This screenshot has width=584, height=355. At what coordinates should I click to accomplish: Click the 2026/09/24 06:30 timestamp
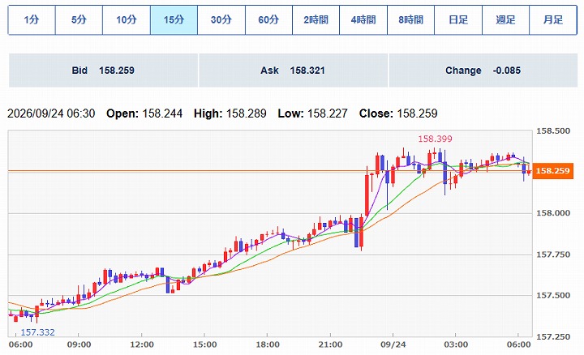pos(51,113)
